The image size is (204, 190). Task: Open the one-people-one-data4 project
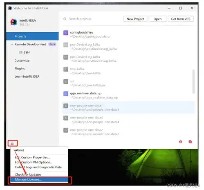(128, 120)
